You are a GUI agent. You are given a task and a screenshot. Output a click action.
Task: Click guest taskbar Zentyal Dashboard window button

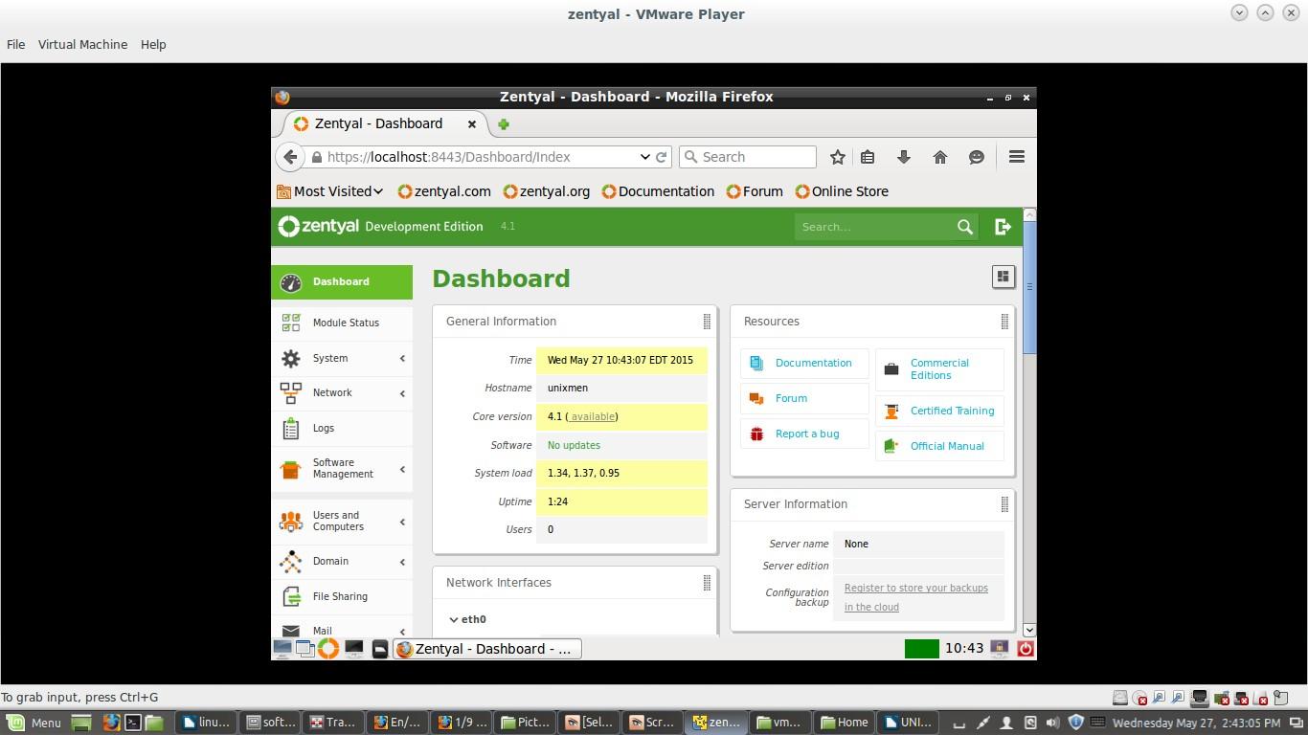click(x=488, y=649)
